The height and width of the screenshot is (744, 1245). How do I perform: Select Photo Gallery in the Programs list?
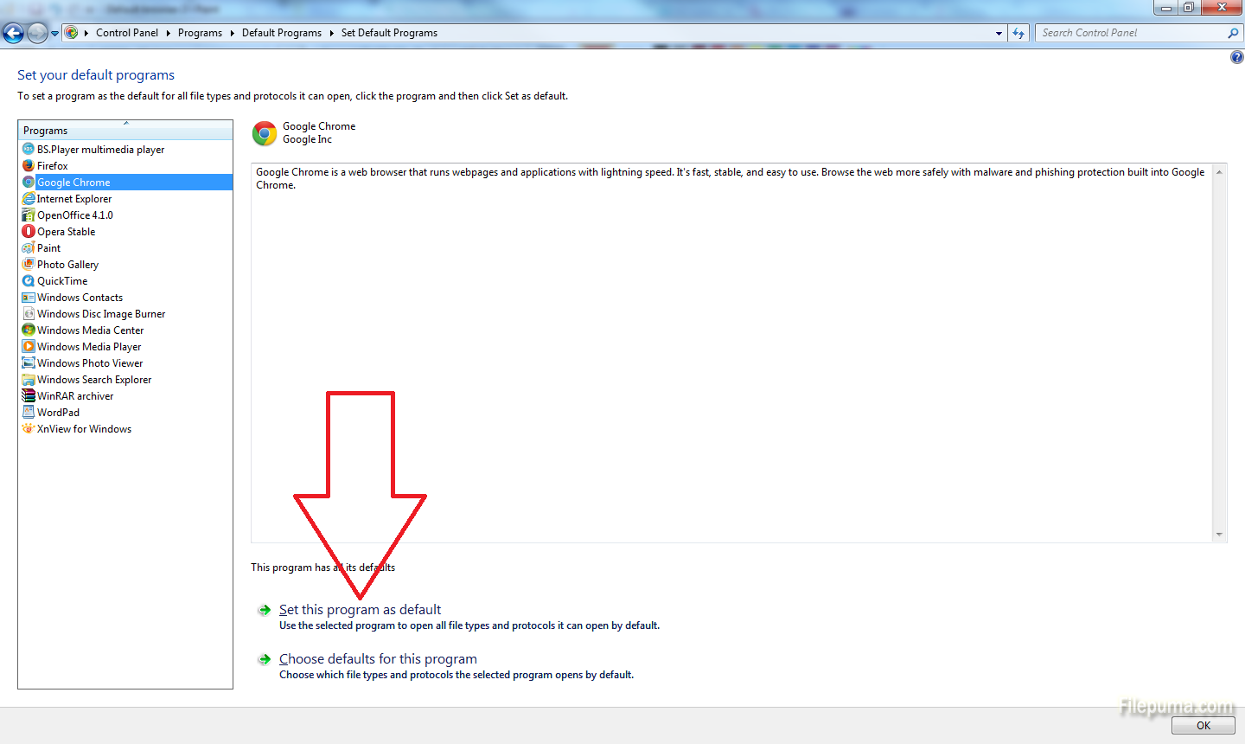tap(125, 265)
